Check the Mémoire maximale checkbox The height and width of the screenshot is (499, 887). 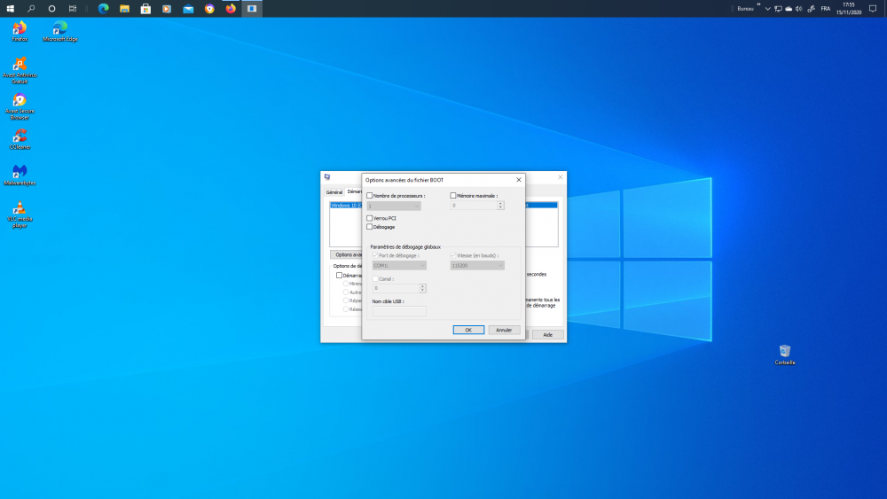[453, 196]
